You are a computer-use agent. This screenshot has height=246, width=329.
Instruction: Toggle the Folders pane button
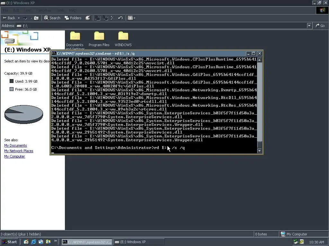73,18
